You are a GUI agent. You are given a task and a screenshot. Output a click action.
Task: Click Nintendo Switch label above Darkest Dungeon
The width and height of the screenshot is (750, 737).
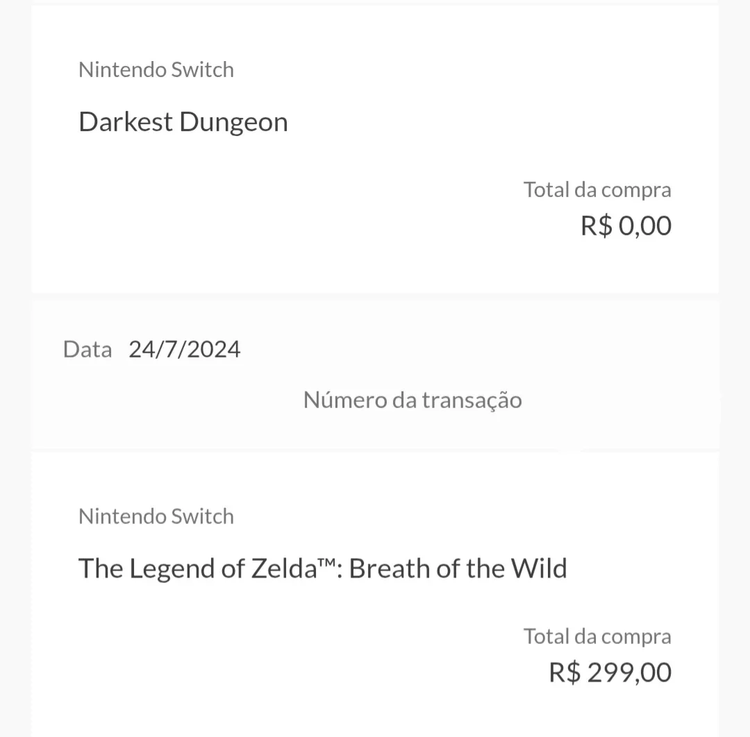point(156,70)
